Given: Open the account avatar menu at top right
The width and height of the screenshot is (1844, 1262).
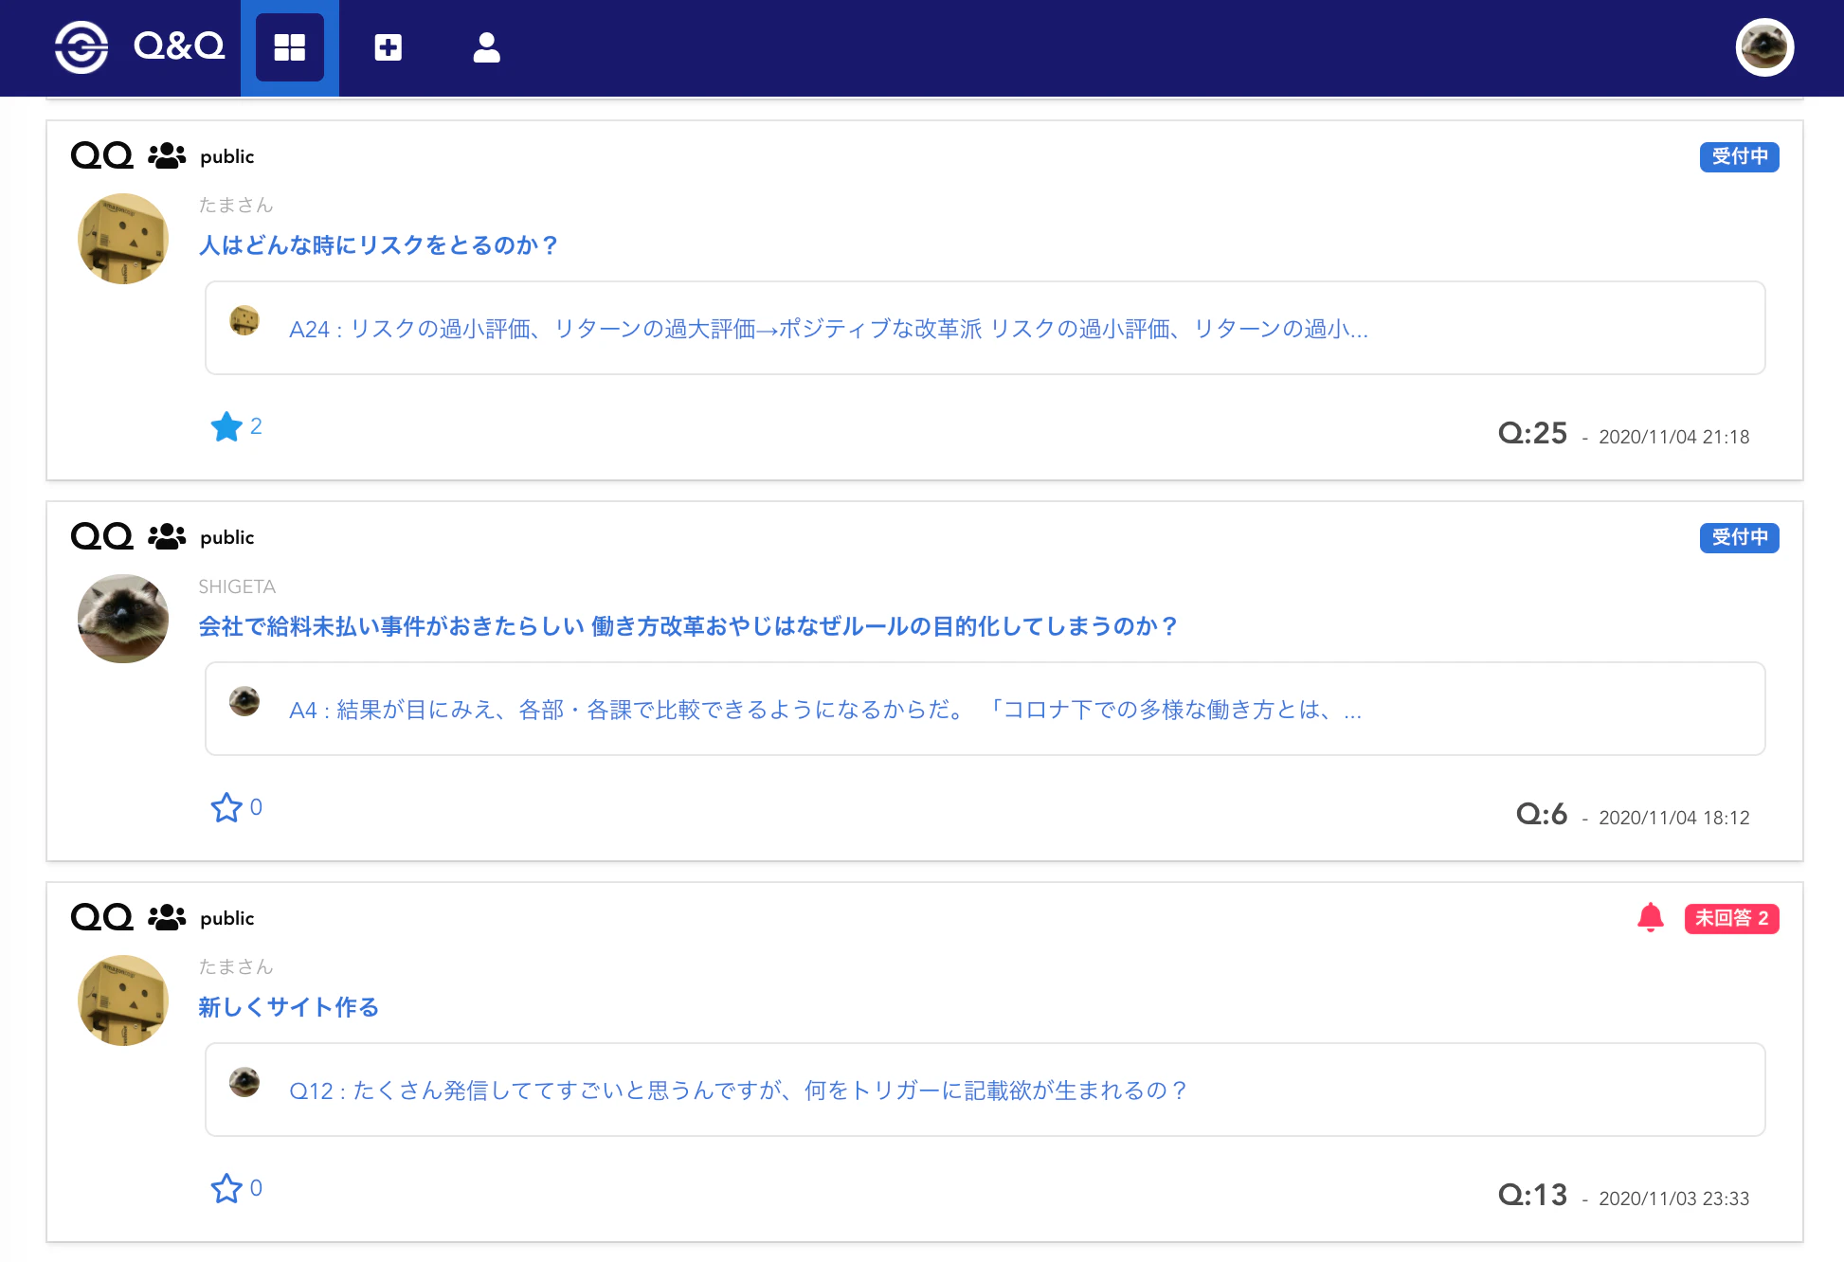Looking at the screenshot, I should click(x=1763, y=47).
